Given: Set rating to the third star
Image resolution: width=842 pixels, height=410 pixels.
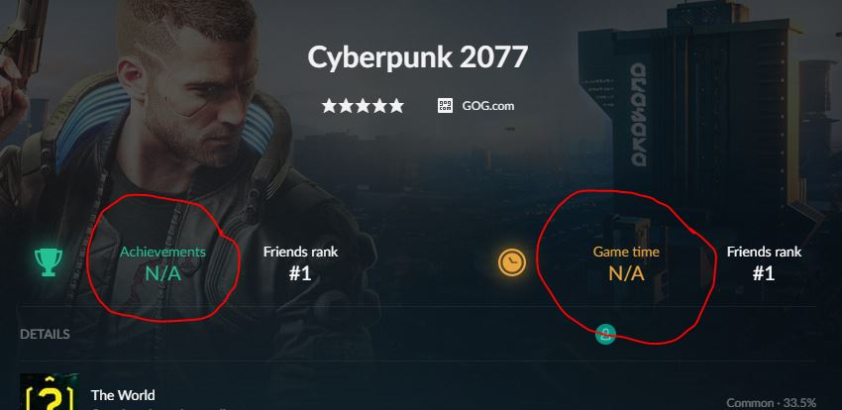Looking at the screenshot, I should click(x=363, y=106).
